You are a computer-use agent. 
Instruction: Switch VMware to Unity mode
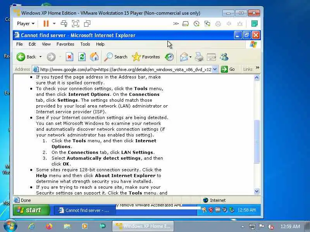[87, 24]
